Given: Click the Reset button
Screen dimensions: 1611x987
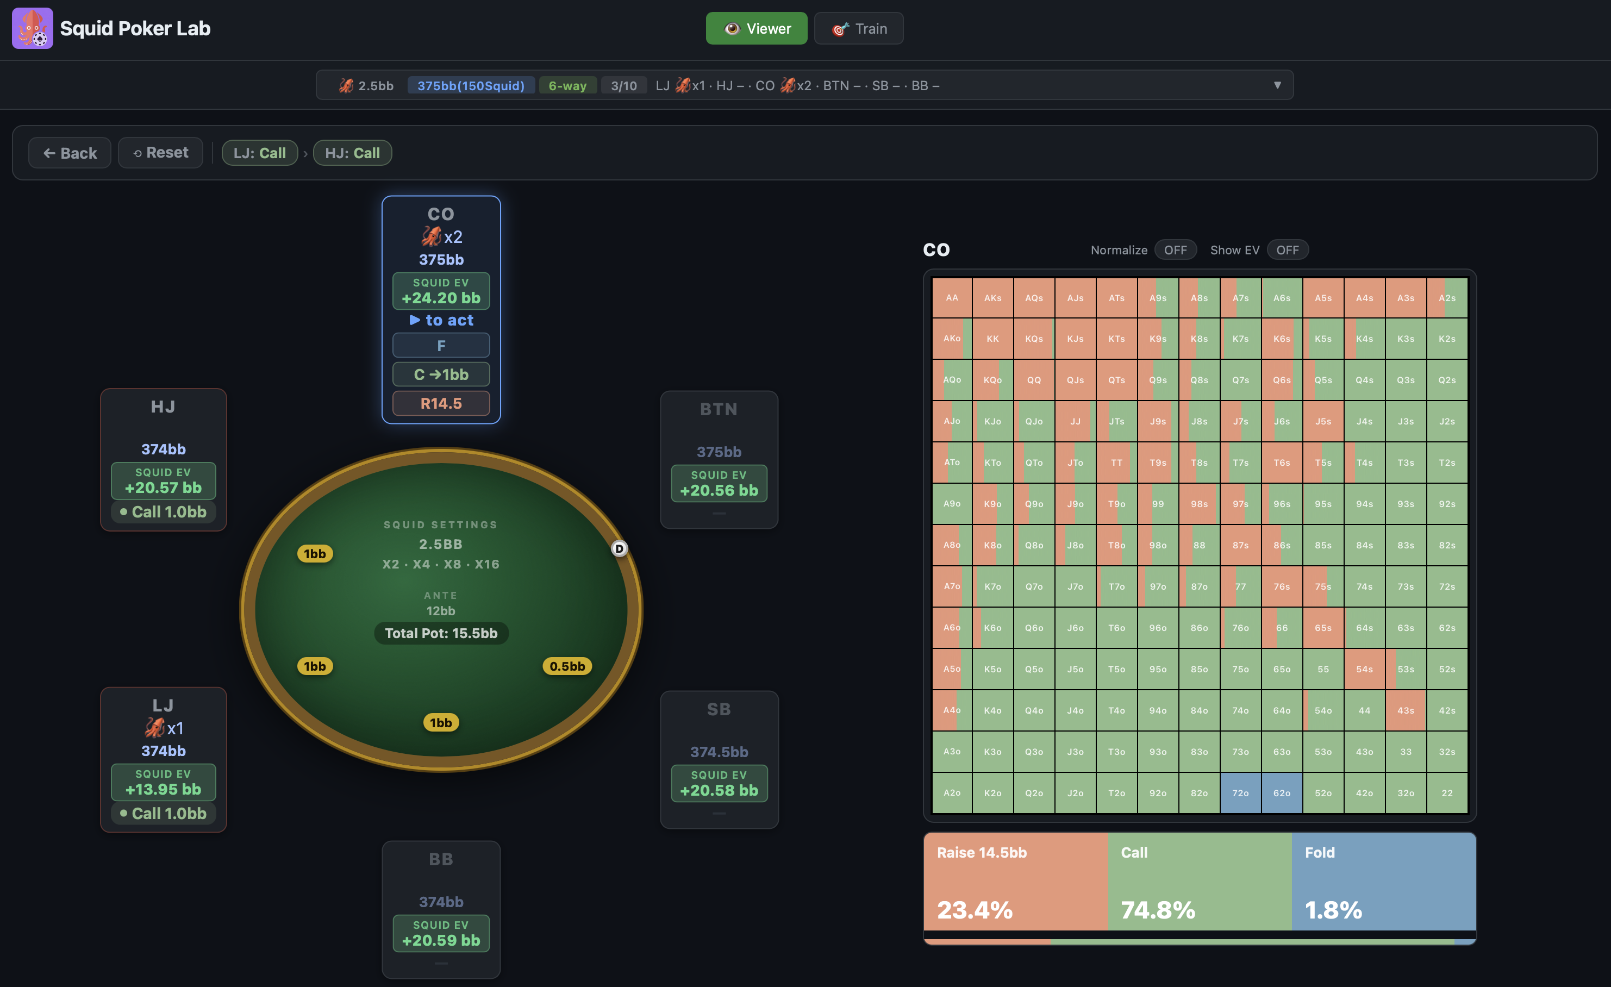Looking at the screenshot, I should tap(160, 152).
